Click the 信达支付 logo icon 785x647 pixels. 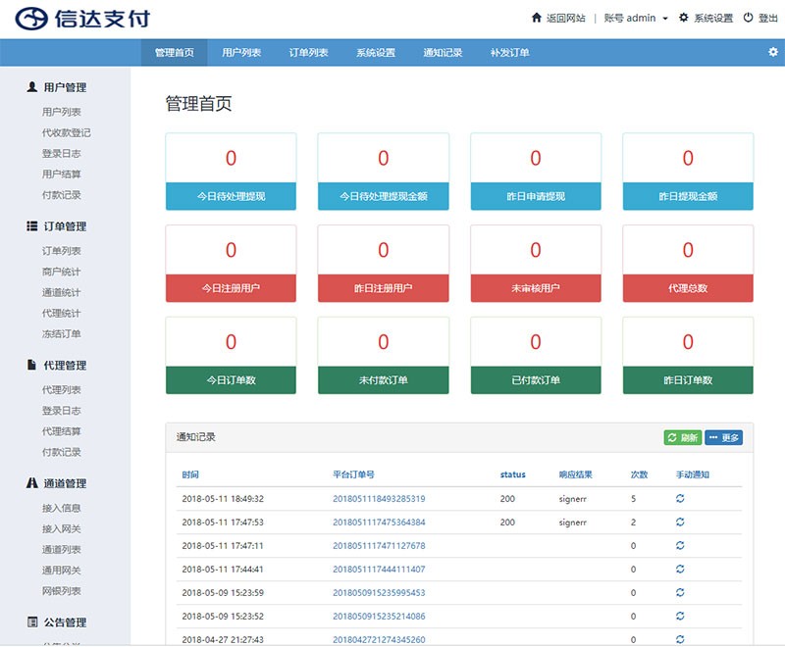click(31, 16)
